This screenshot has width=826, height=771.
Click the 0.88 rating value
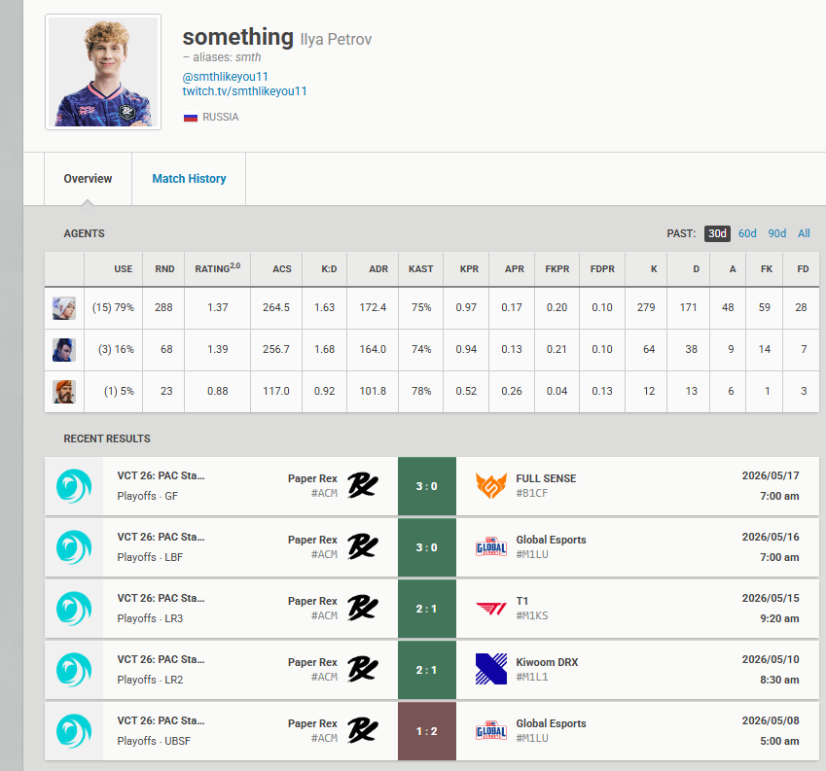pyautogui.click(x=218, y=391)
